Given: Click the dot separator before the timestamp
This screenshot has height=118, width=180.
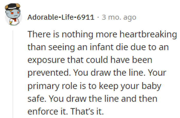Looking at the screenshot, I should [98, 17].
